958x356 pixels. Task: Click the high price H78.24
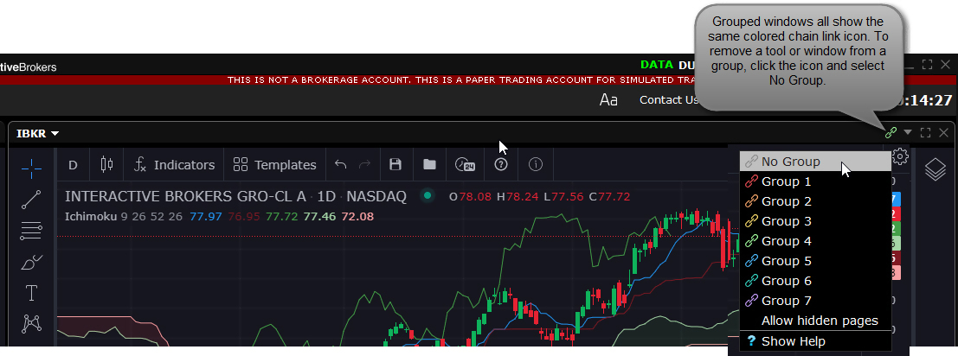coord(518,196)
